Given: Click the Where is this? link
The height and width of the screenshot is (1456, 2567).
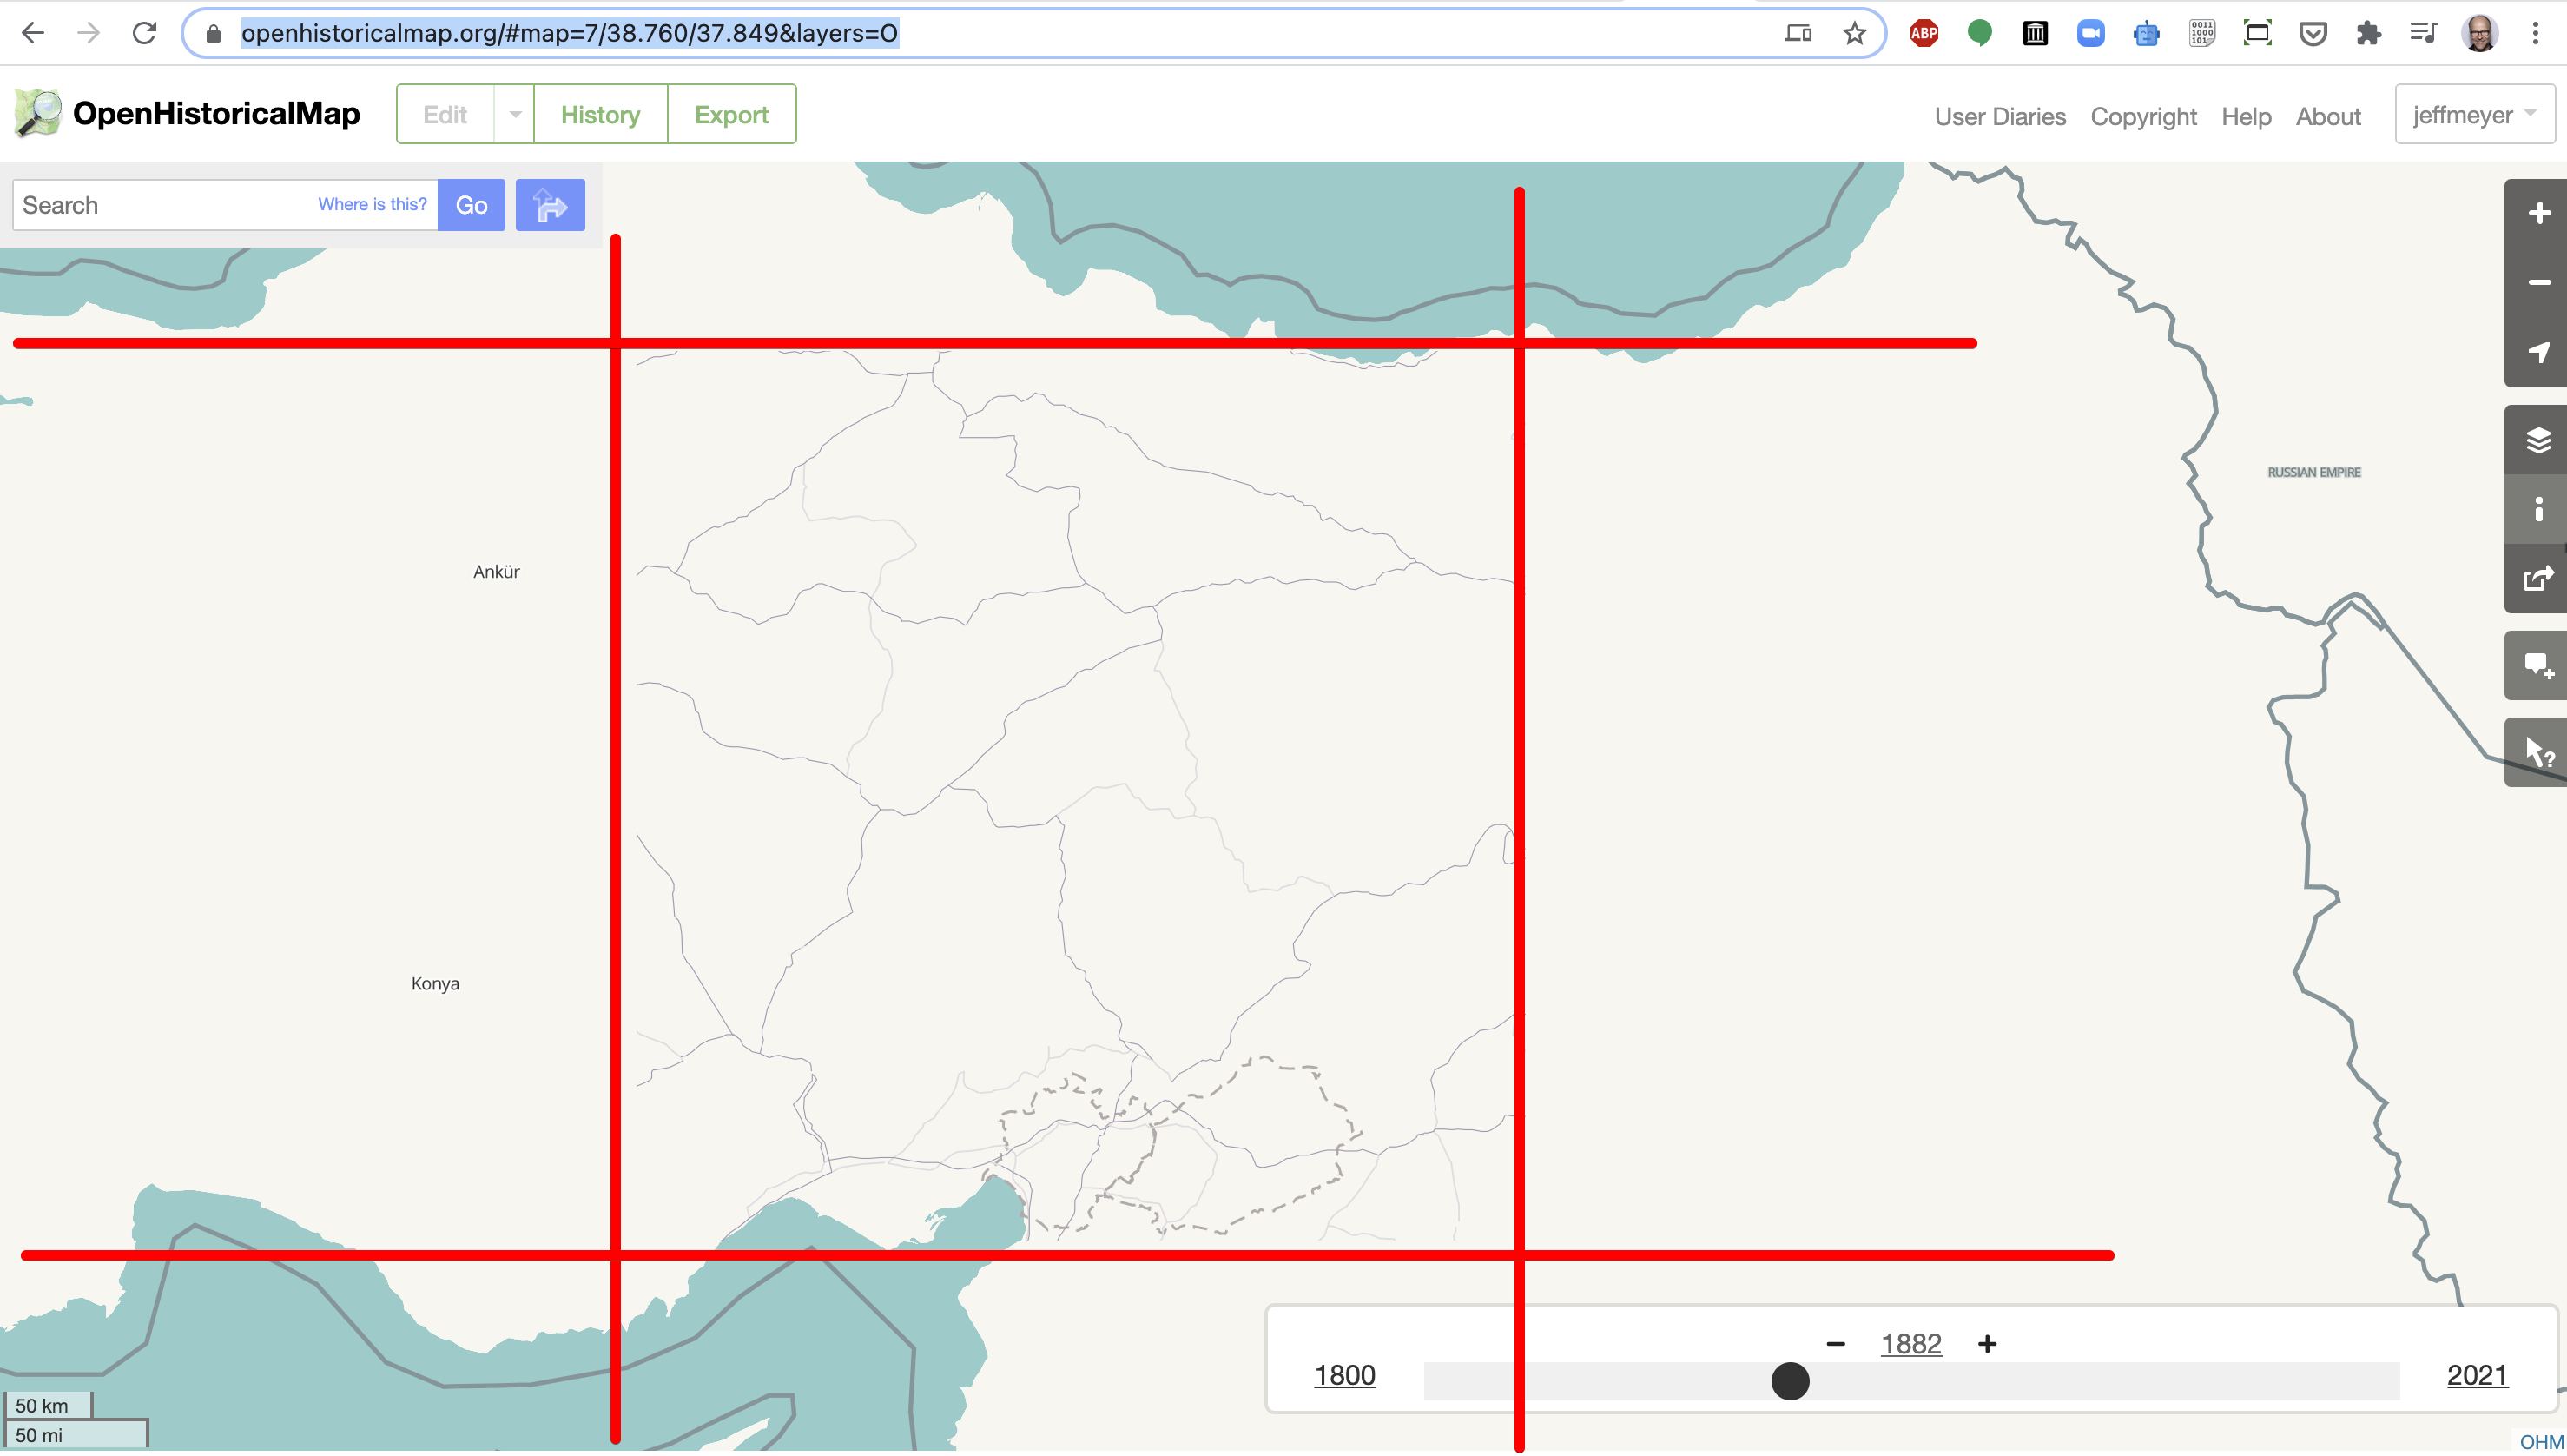Looking at the screenshot, I should pyautogui.click(x=371, y=204).
